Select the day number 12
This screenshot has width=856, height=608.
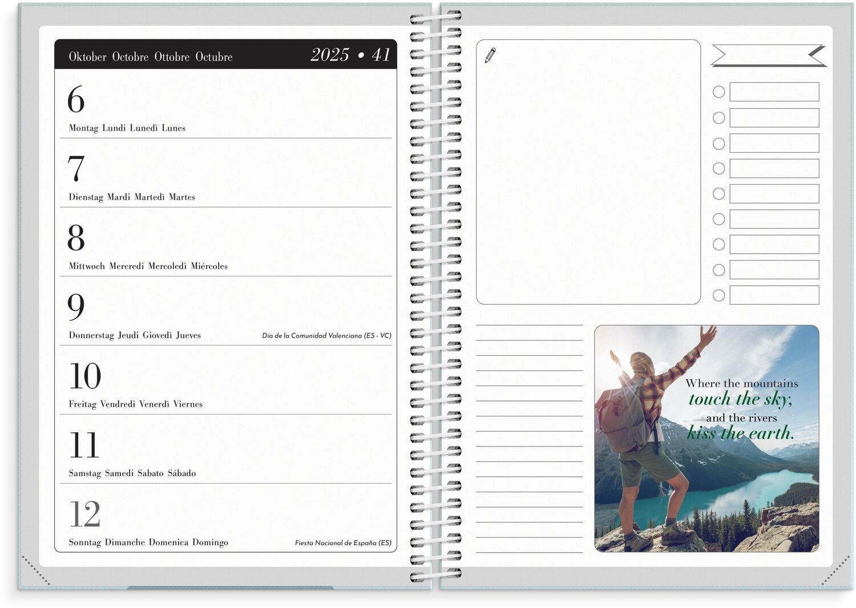(85, 514)
